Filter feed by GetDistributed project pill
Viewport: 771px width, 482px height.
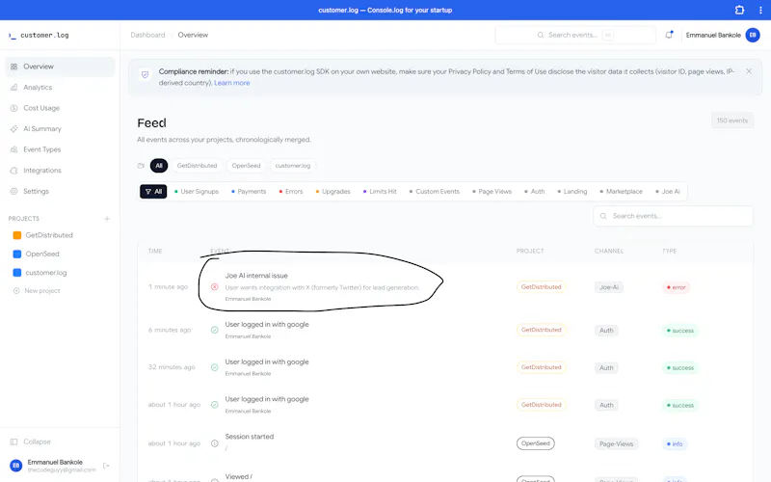tap(197, 166)
